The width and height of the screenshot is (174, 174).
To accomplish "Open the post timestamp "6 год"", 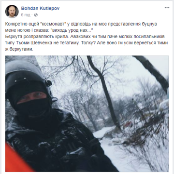I will [x=26, y=15].
